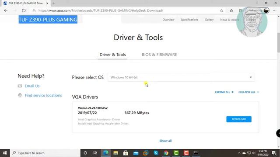
Task: Open Skype from the taskbar
Action: coord(156,153)
